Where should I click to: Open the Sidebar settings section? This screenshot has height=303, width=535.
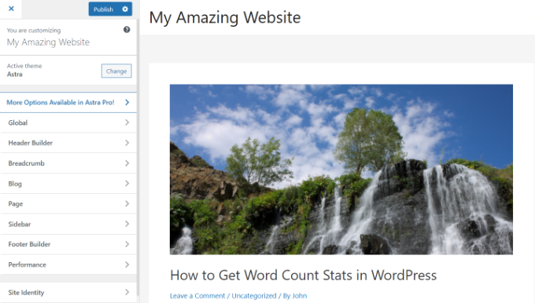tap(68, 224)
